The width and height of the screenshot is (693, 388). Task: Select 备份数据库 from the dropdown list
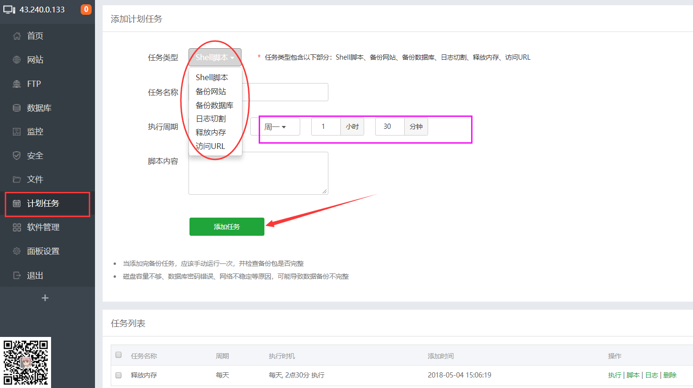tap(214, 105)
